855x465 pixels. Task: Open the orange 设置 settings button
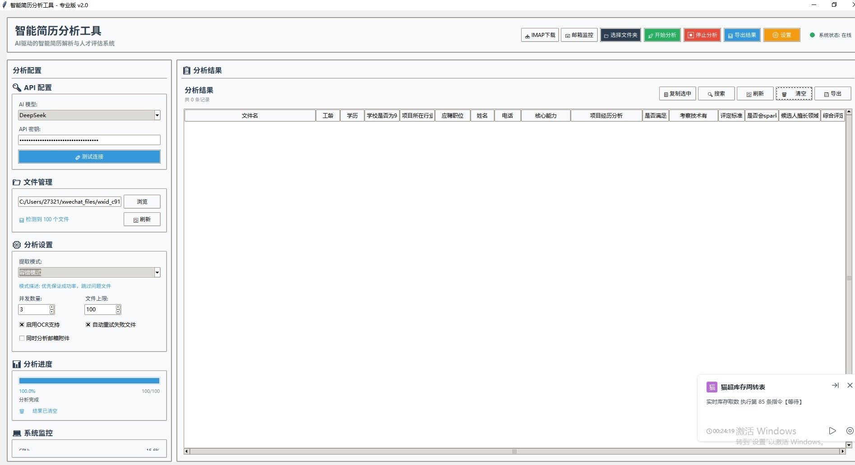[782, 35]
